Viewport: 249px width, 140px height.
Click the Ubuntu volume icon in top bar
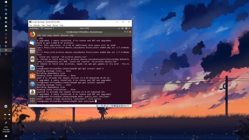(123, 28)
